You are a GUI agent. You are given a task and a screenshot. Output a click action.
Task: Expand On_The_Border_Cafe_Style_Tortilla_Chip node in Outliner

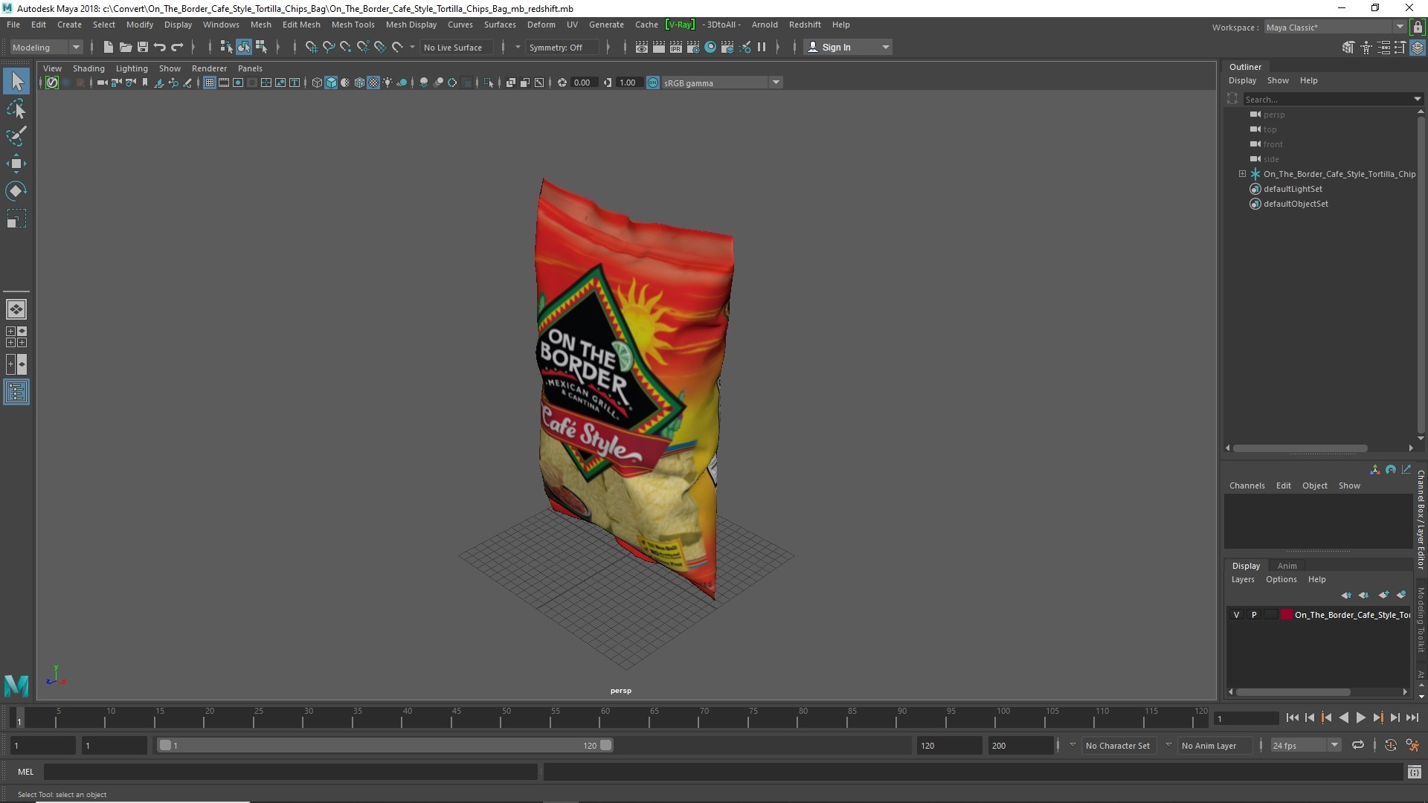point(1242,174)
